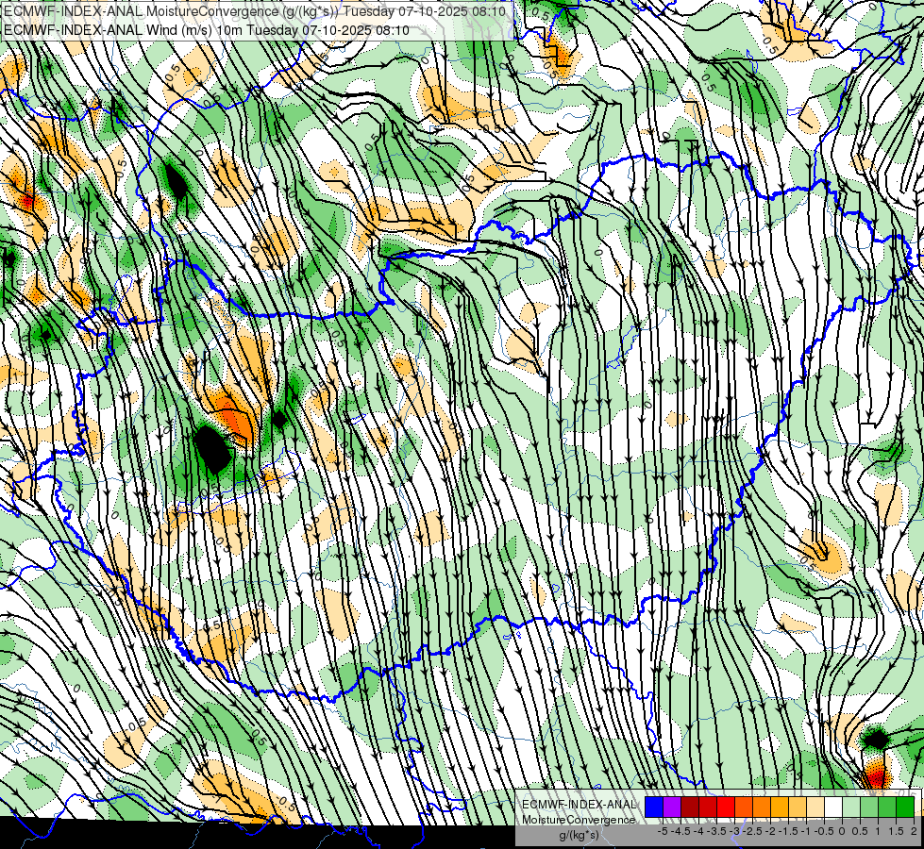Click the orange legend swatch at -2
This screenshot has height=849, width=924.
[762, 807]
